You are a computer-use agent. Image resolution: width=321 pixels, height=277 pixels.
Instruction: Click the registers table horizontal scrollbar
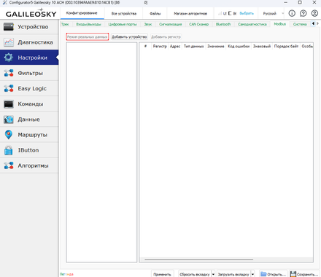pyautogui.click(x=199, y=260)
